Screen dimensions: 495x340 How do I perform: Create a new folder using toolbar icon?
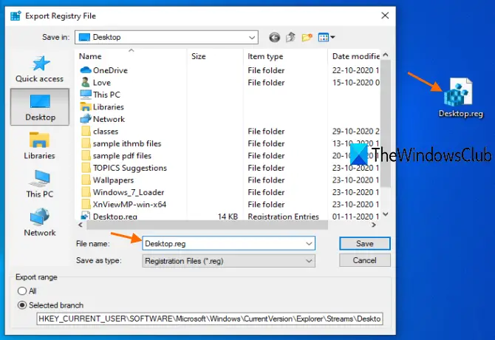[x=307, y=38]
